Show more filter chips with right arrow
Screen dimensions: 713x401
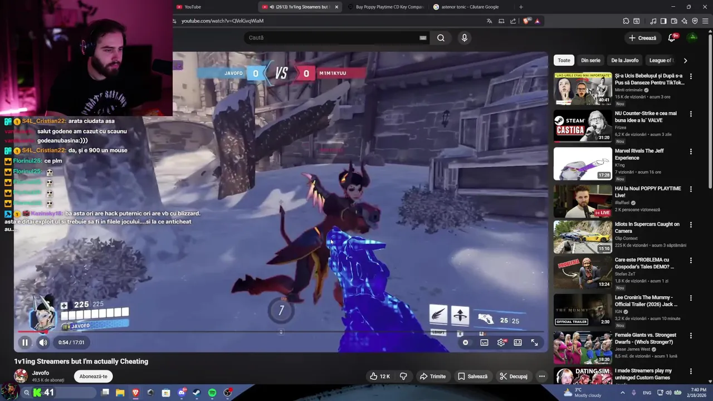[685, 60]
